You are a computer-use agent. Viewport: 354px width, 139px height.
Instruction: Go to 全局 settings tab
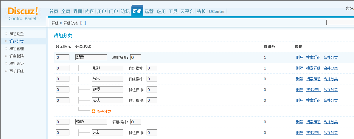click(66, 11)
